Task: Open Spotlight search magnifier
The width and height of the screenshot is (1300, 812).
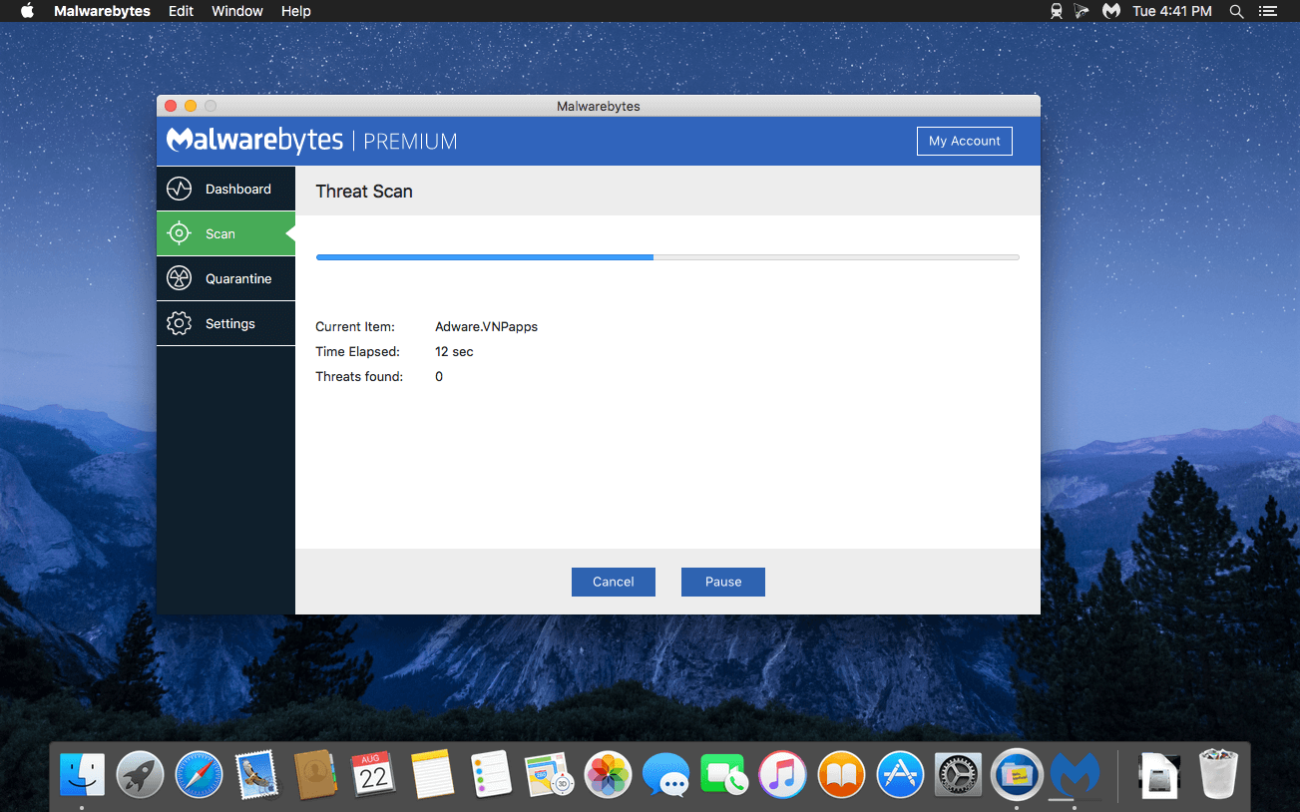Action: [x=1236, y=11]
